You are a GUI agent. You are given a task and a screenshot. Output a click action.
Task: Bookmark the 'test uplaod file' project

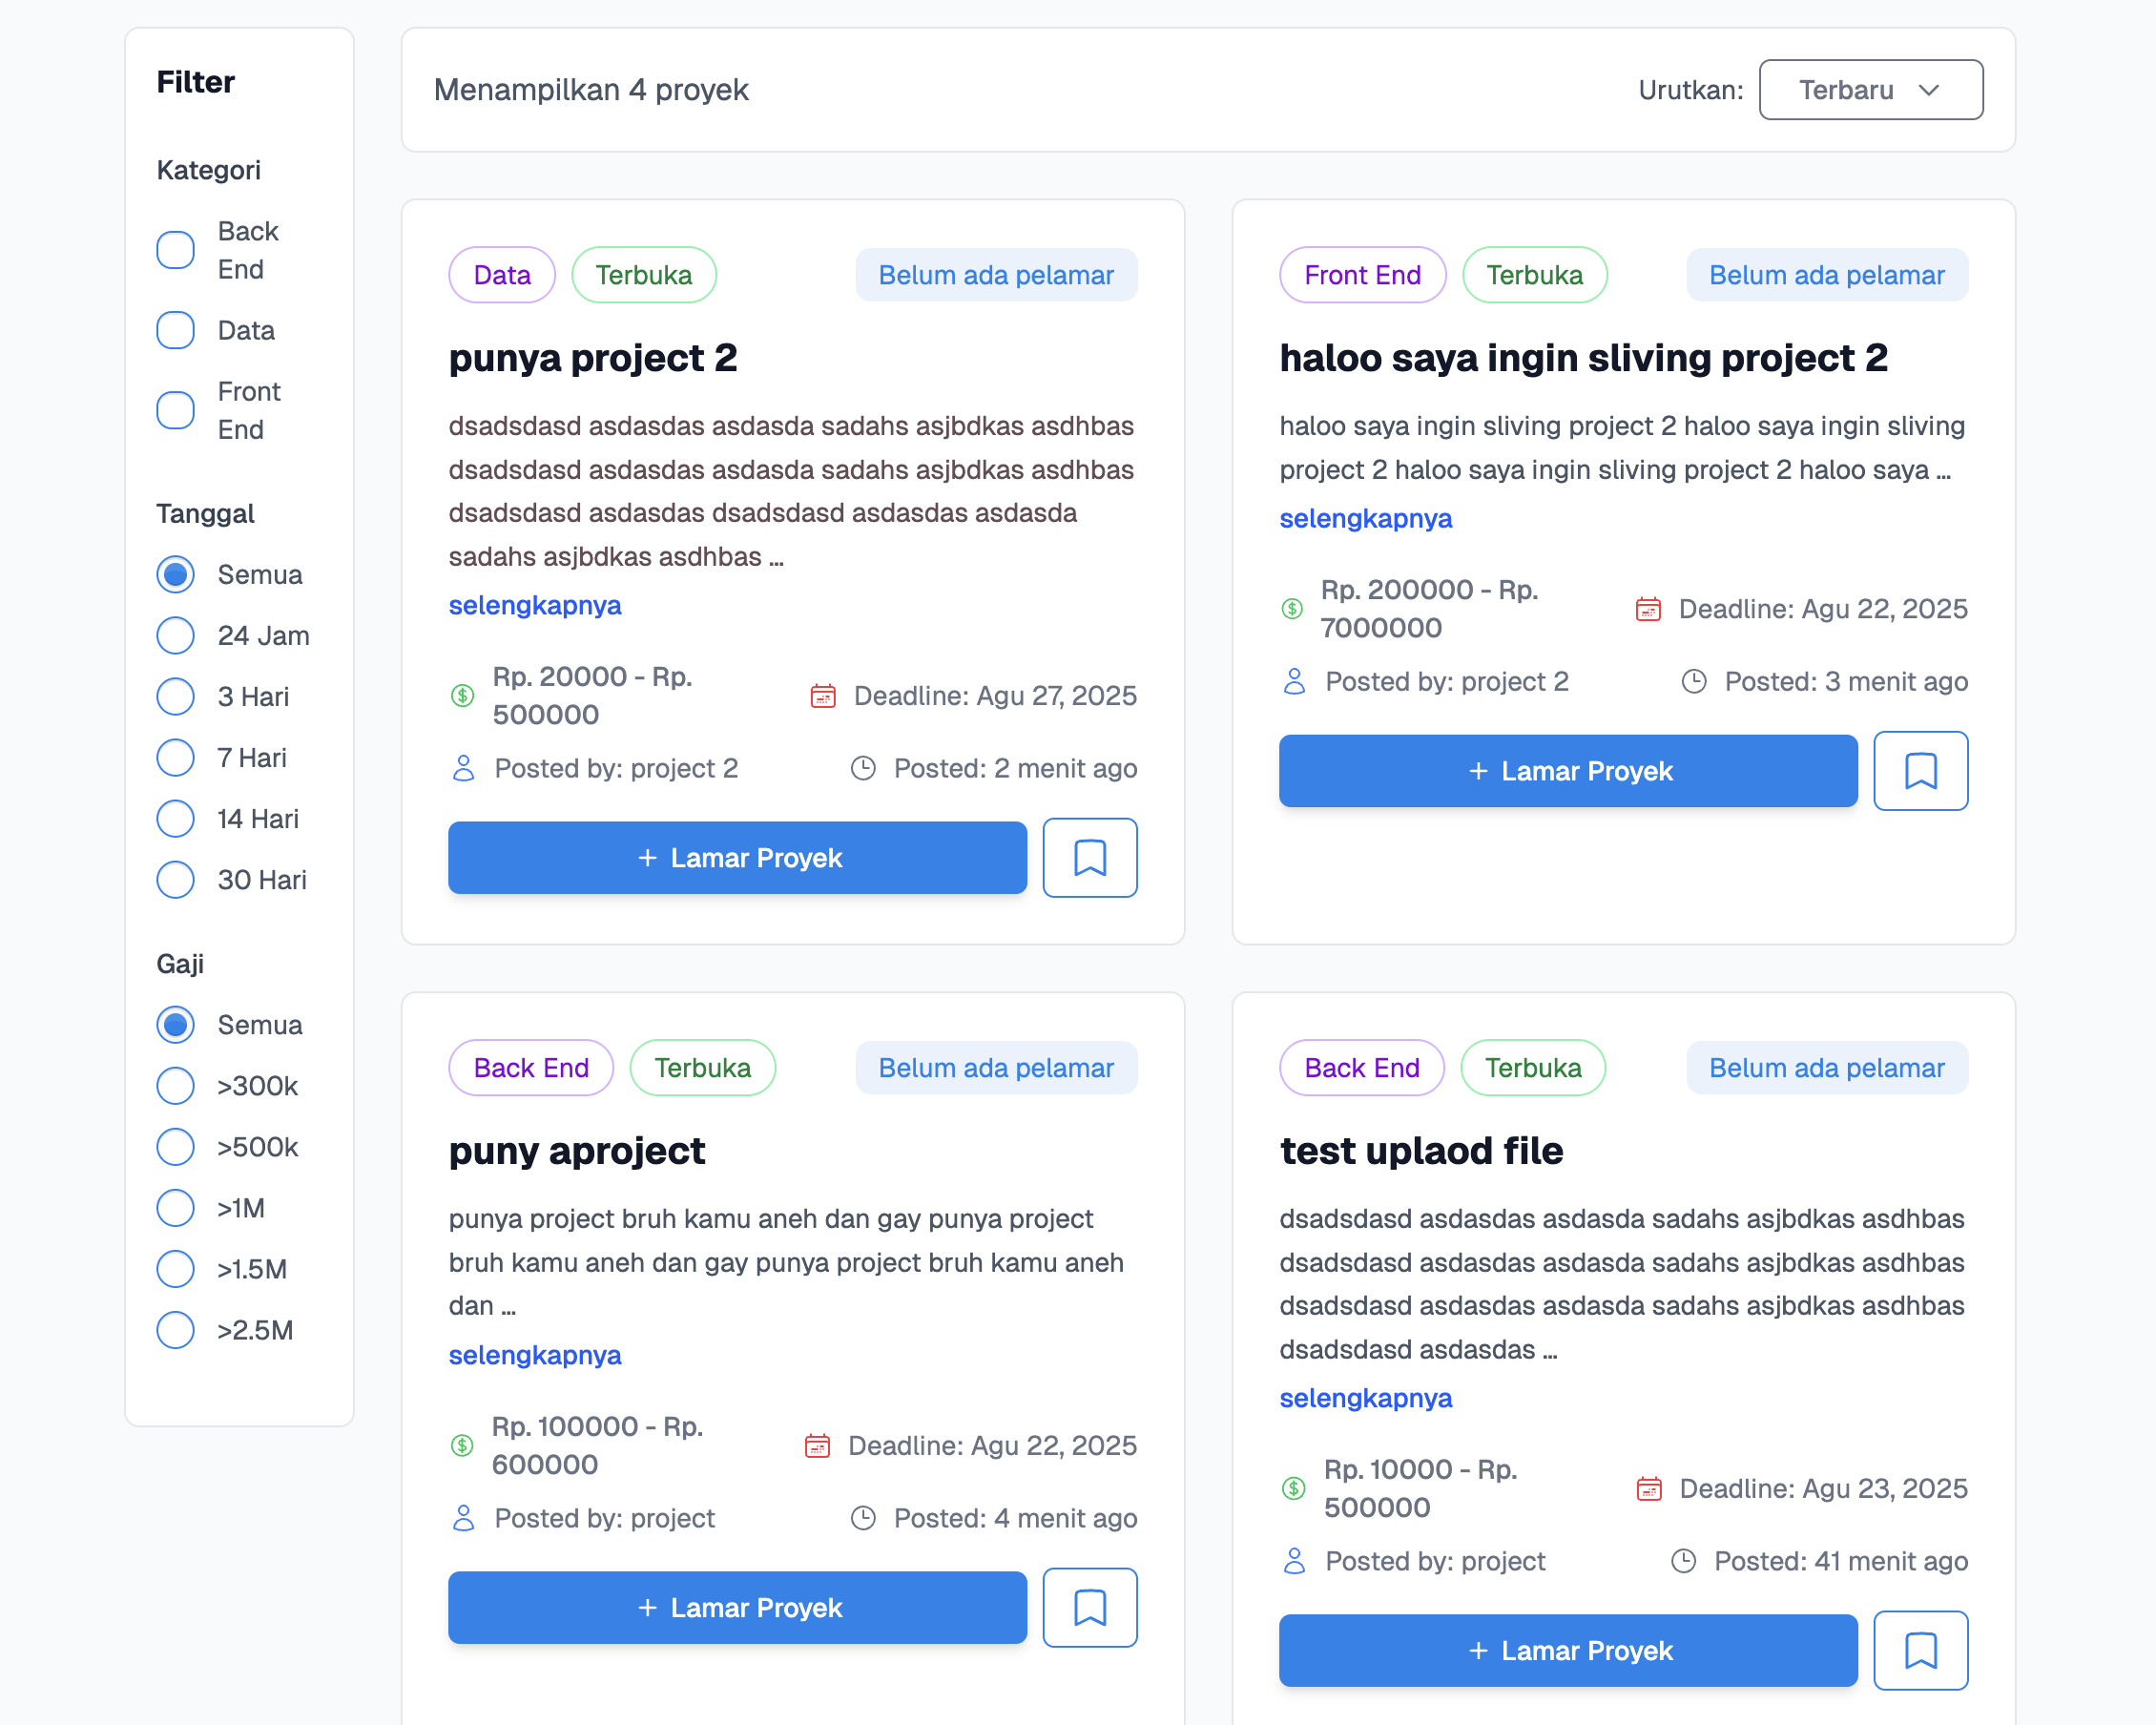(x=1919, y=1650)
